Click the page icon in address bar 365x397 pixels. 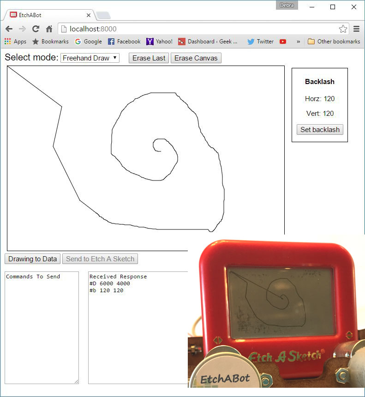point(64,29)
